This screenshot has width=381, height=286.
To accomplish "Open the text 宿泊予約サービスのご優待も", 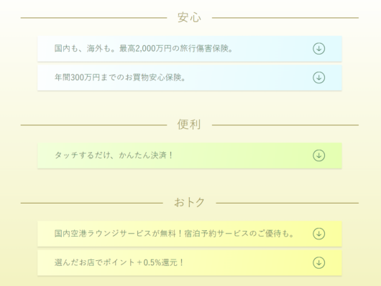I will tap(239, 234).
